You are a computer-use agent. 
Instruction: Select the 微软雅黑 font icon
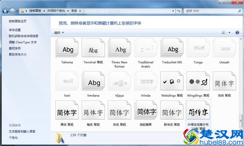[x=146, y=110]
